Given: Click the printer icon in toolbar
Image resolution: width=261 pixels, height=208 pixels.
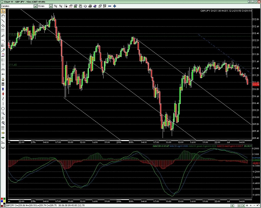Looking at the screenshot, I should (90, 6).
